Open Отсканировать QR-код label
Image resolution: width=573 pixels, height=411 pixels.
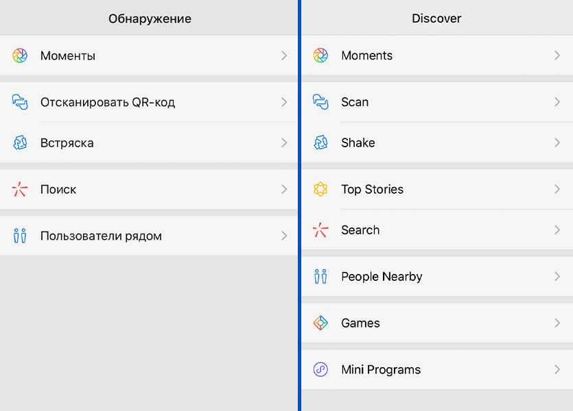coord(108,102)
